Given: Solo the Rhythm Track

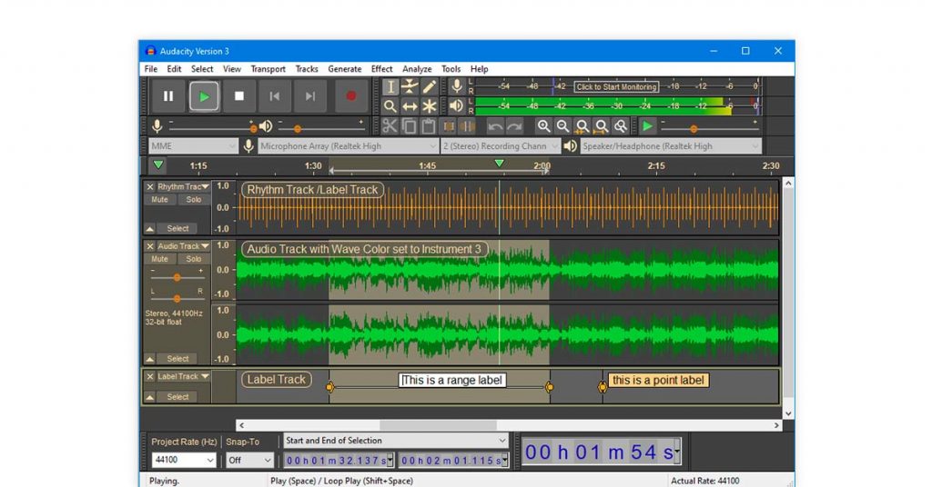Looking at the screenshot, I should [x=194, y=200].
